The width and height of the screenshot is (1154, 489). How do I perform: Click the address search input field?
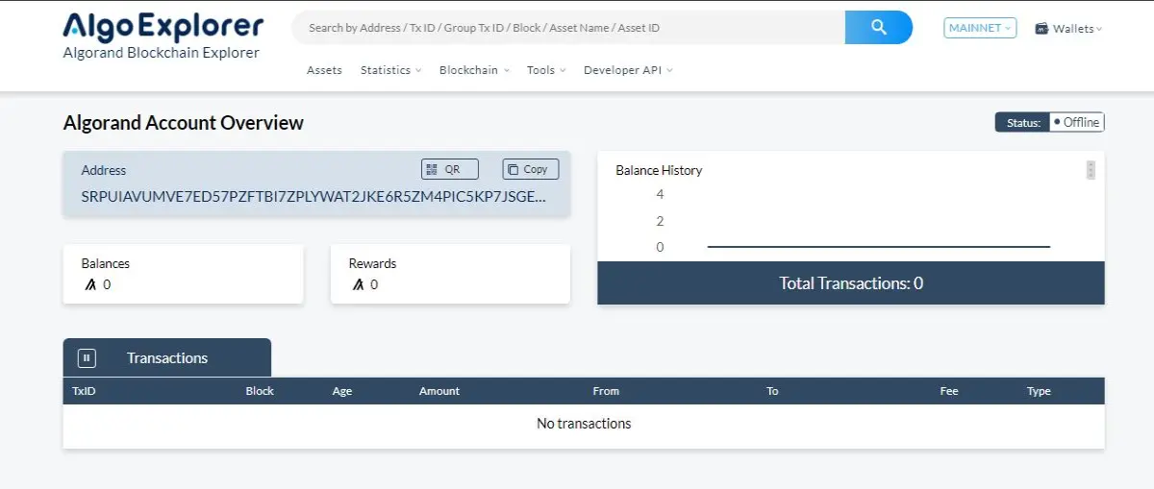pyautogui.click(x=567, y=28)
